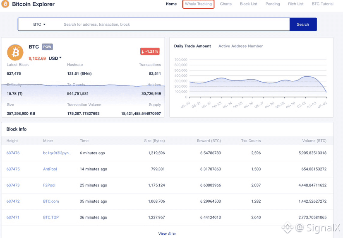Go to the Charts menu item
Screen dimensions: 343x238
point(226,4)
